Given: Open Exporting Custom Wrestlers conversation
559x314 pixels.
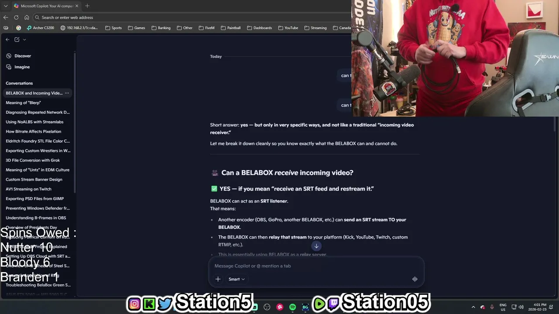Looking at the screenshot, I should [38, 150].
